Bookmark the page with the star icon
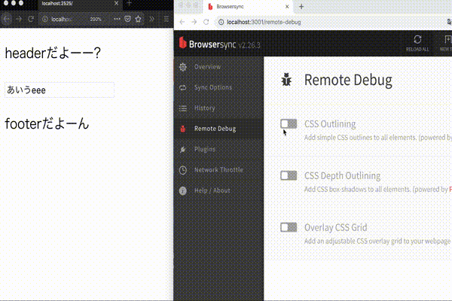The width and height of the screenshot is (452, 301). coord(139,19)
